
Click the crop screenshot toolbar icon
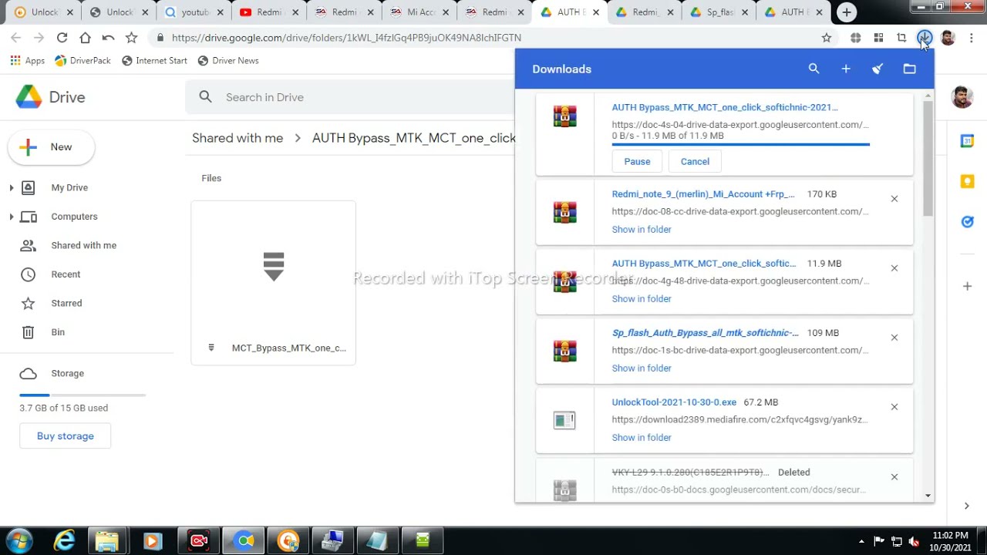coord(901,37)
